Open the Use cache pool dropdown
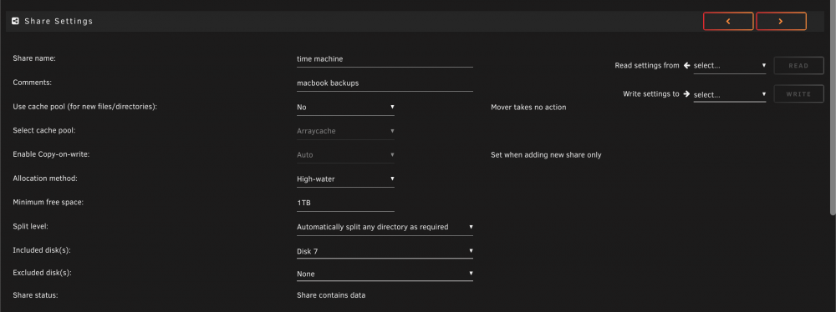The height and width of the screenshot is (312, 836). [x=345, y=107]
